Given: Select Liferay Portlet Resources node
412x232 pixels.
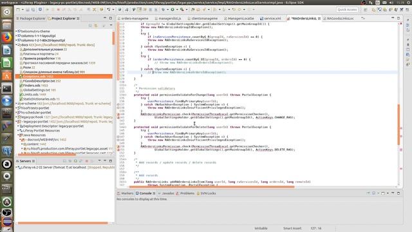Looking at the screenshot, I should point(39,130).
